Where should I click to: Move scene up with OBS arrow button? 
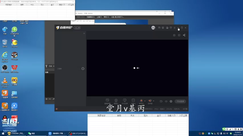(53, 99)
